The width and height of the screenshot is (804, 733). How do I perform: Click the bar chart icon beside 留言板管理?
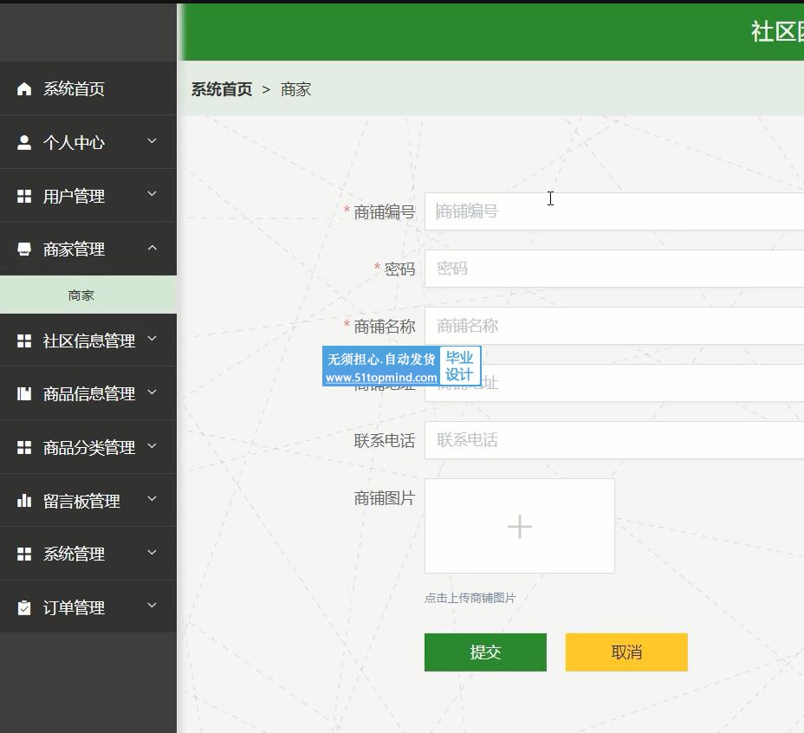[24, 500]
